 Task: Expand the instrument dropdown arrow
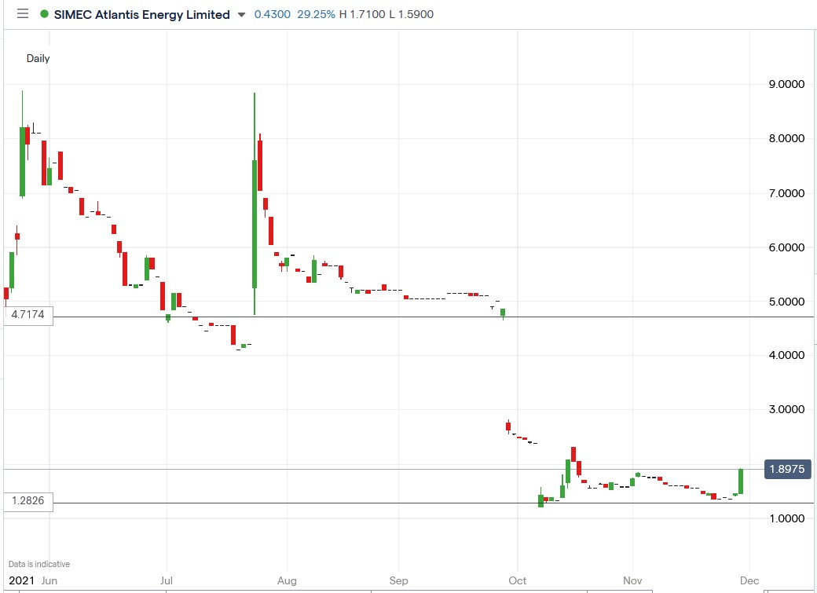[x=241, y=15]
